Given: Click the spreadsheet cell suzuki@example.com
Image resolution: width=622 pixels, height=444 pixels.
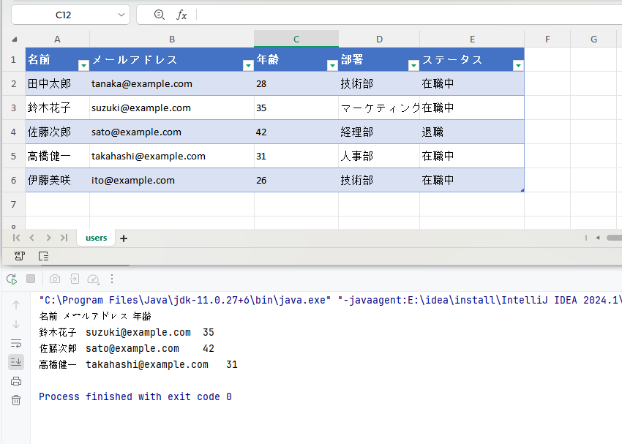Looking at the screenshot, I should 172,108.
